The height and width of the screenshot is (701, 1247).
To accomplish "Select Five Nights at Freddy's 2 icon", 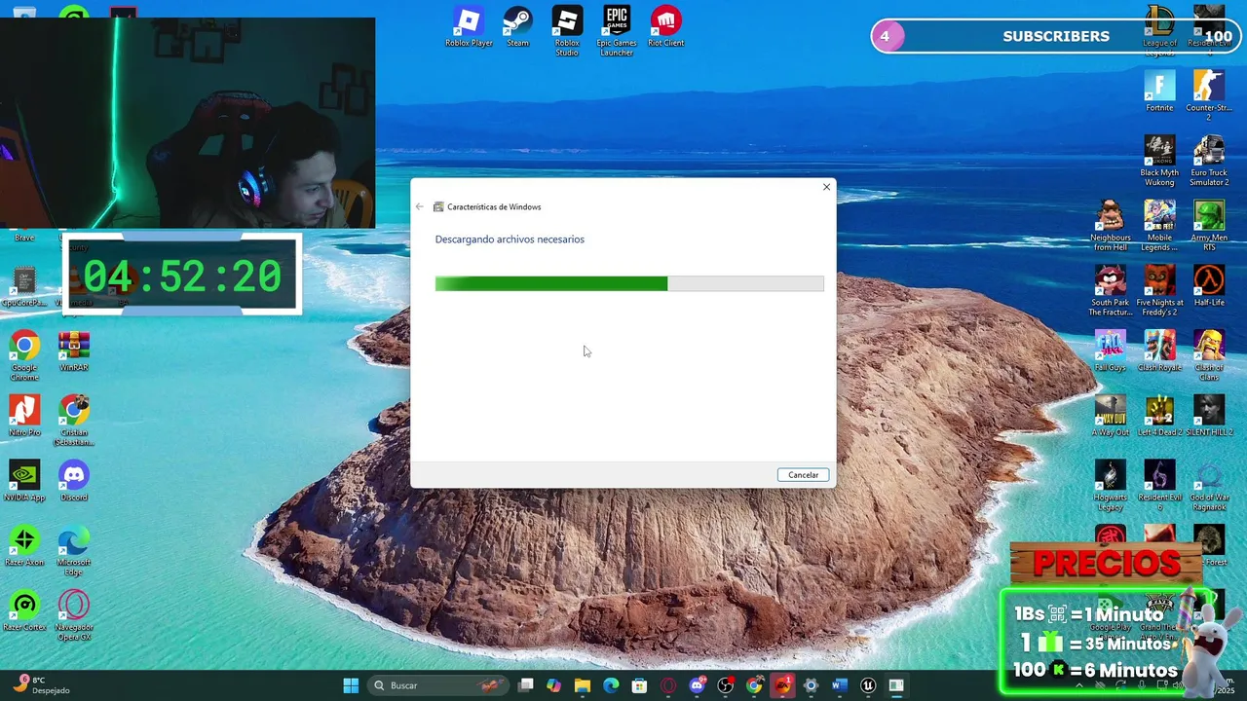I will [1159, 292].
